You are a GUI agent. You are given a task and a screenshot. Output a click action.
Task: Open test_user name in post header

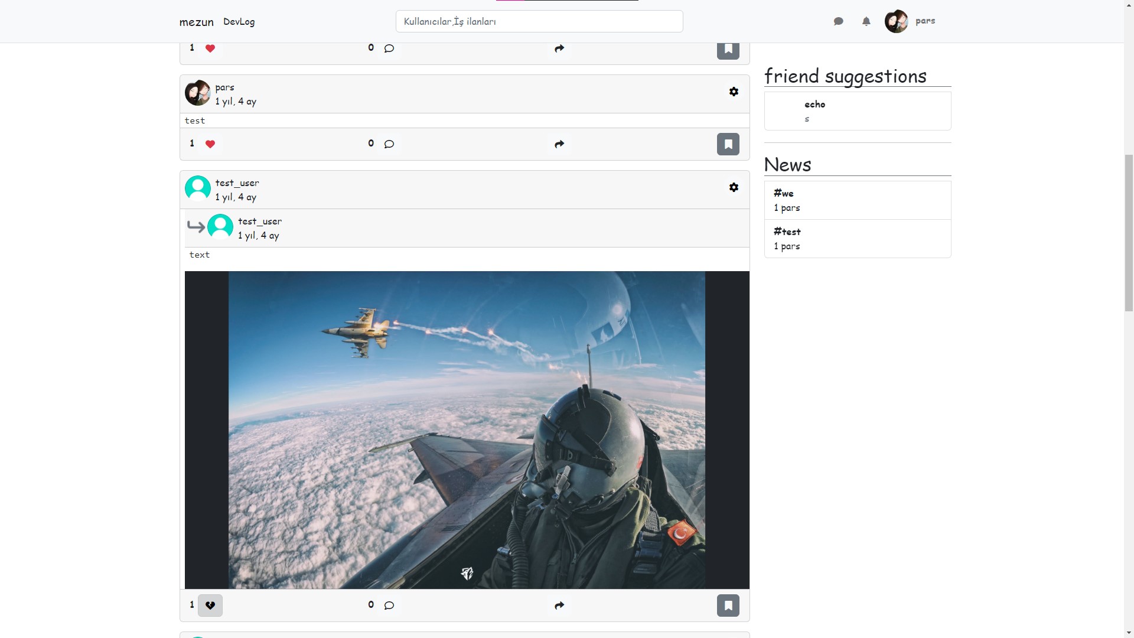(237, 183)
